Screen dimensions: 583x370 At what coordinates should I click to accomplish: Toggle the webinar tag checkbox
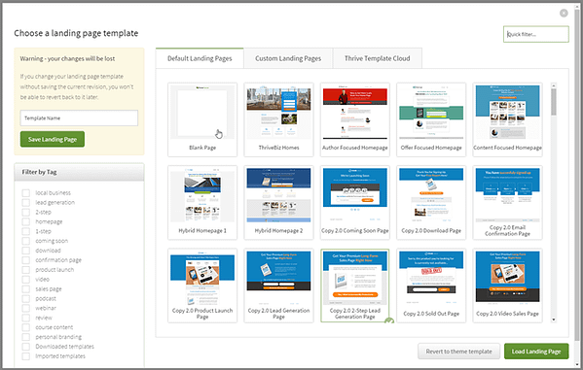tap(26, 308)
